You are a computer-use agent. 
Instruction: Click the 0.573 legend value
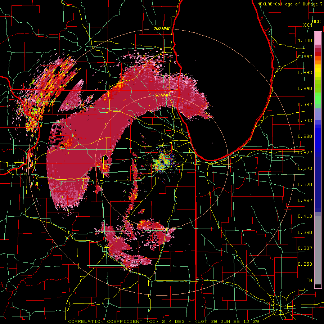tap(305, 168)
